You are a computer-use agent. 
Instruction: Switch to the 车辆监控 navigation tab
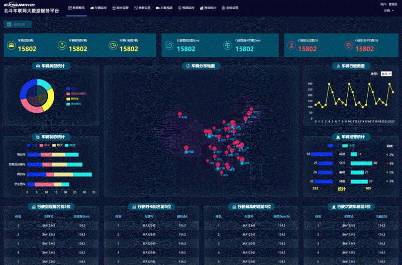98,8
